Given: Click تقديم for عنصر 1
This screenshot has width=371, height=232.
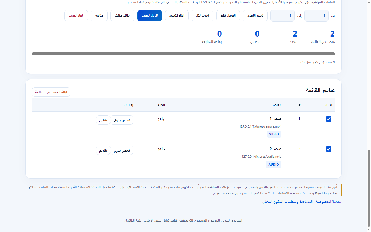Looking at the screenshot, I should point(103,120).
